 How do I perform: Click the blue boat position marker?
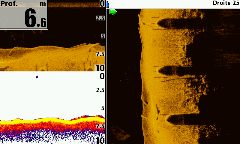pyautogui.click(x=108, y=4)
